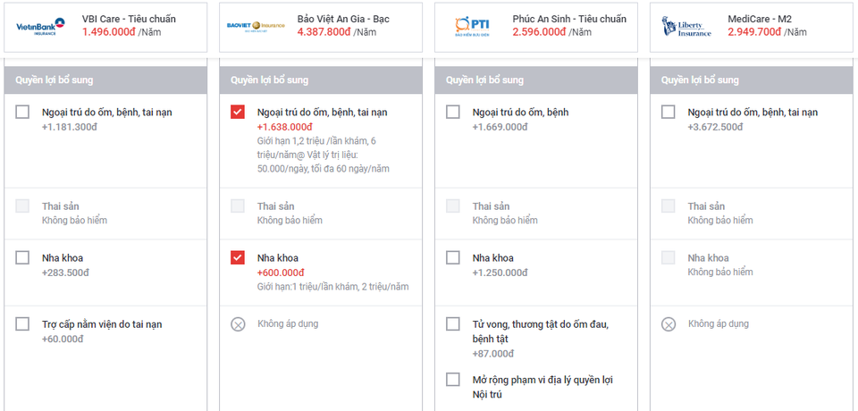This screenshot has height=411, width=858.
Task: Open 'VBI Care - Tiêu chuẩn' plan title
Action: click(x=129, y=19)
